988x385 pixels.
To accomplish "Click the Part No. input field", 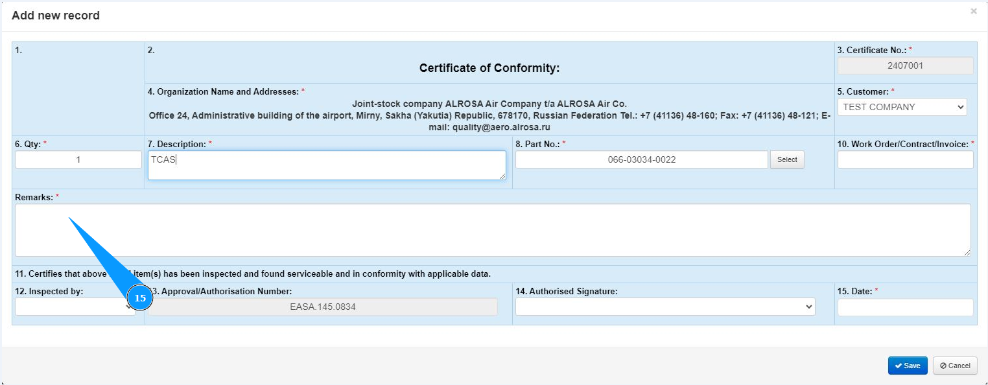I will click(x=641, y=159).
